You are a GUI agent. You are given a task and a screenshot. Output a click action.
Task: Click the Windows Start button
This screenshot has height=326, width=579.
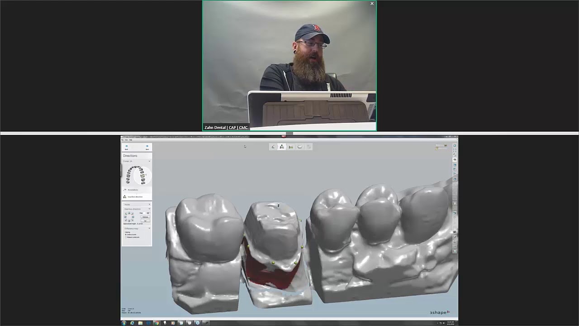[x=124, y=323]
